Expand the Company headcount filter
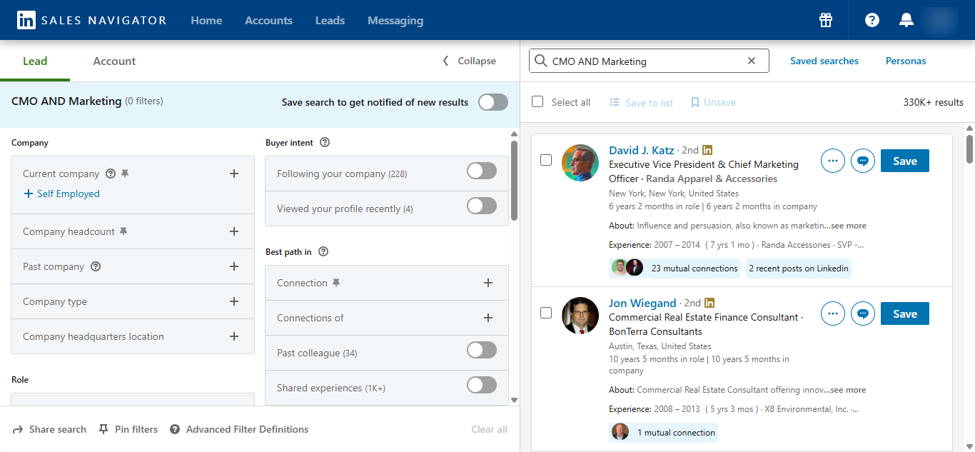 pos(233,231)
